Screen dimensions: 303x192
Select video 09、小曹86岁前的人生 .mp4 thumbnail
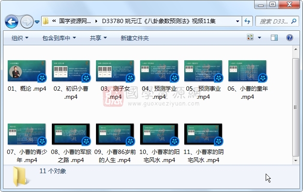[115, 134]
